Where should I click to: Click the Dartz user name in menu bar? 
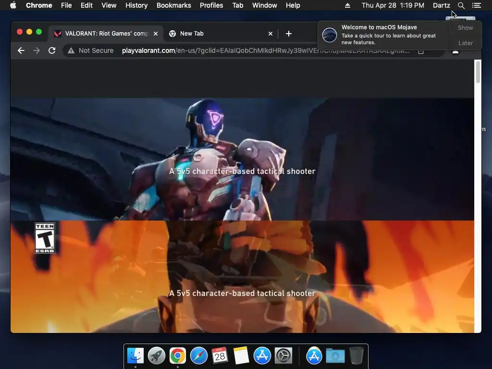tap(442, 5)
